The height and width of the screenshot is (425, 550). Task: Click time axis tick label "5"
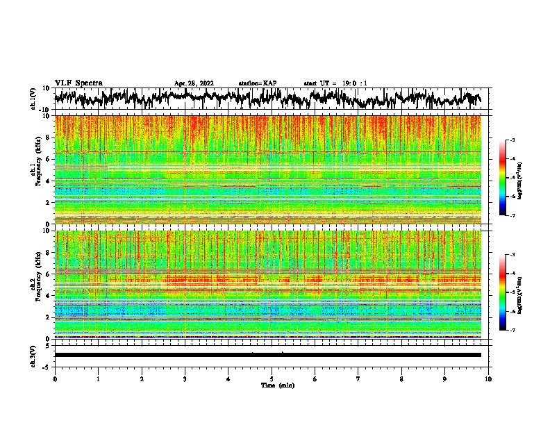coord(272,379)
